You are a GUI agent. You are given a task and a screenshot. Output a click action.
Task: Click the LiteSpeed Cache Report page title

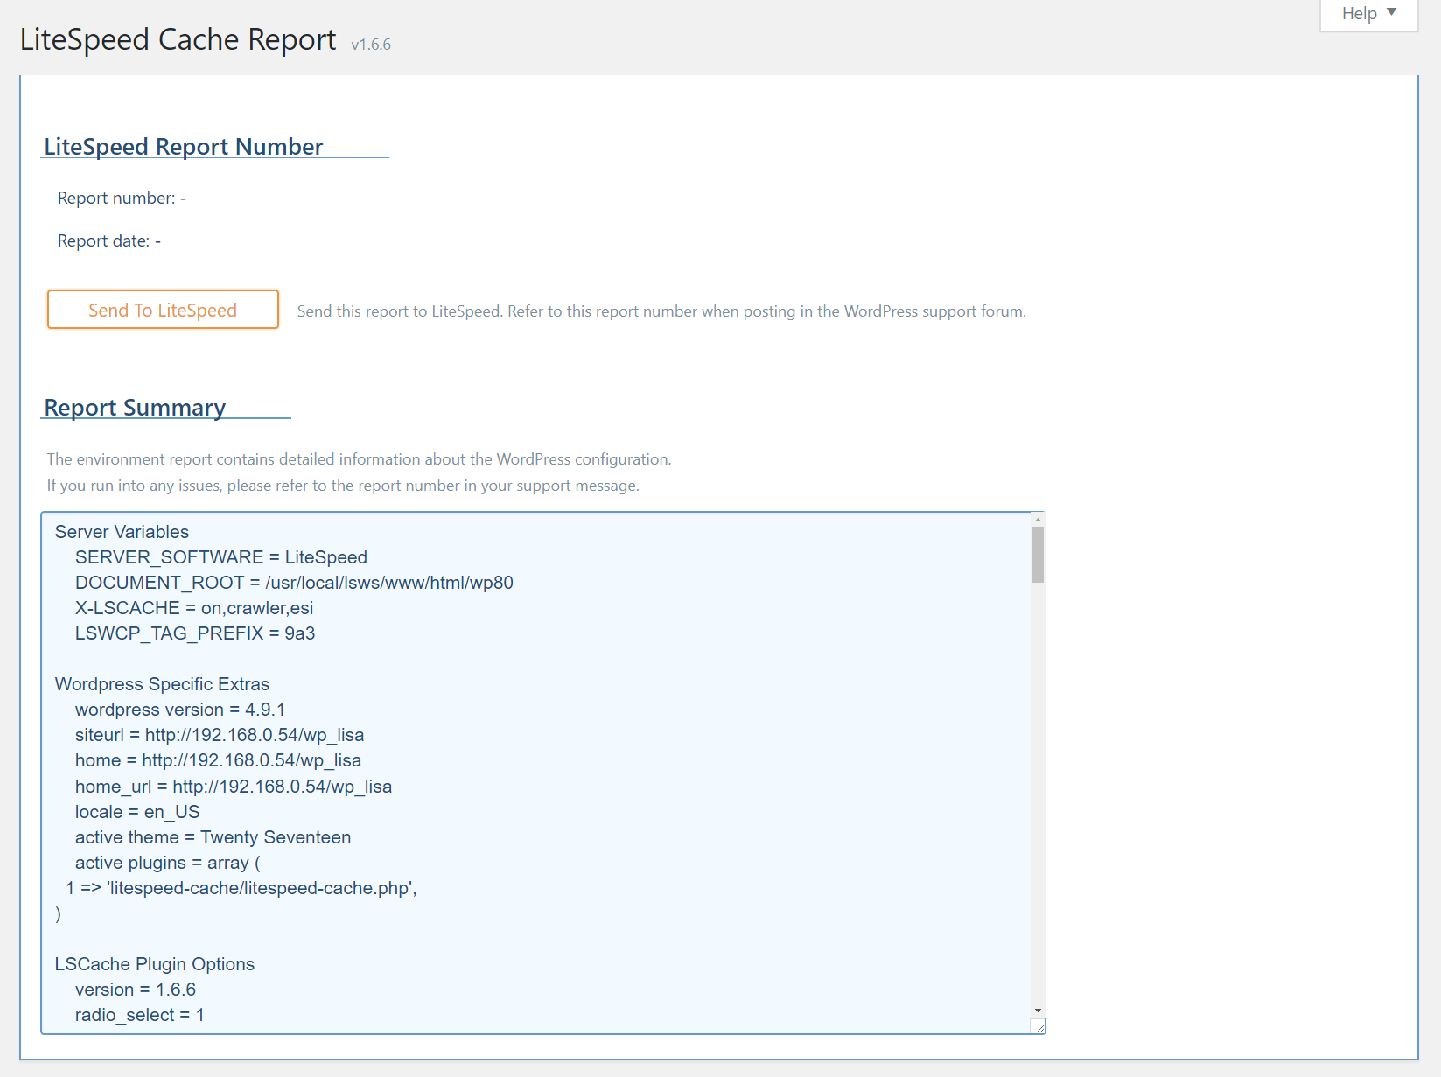(178, 39)
